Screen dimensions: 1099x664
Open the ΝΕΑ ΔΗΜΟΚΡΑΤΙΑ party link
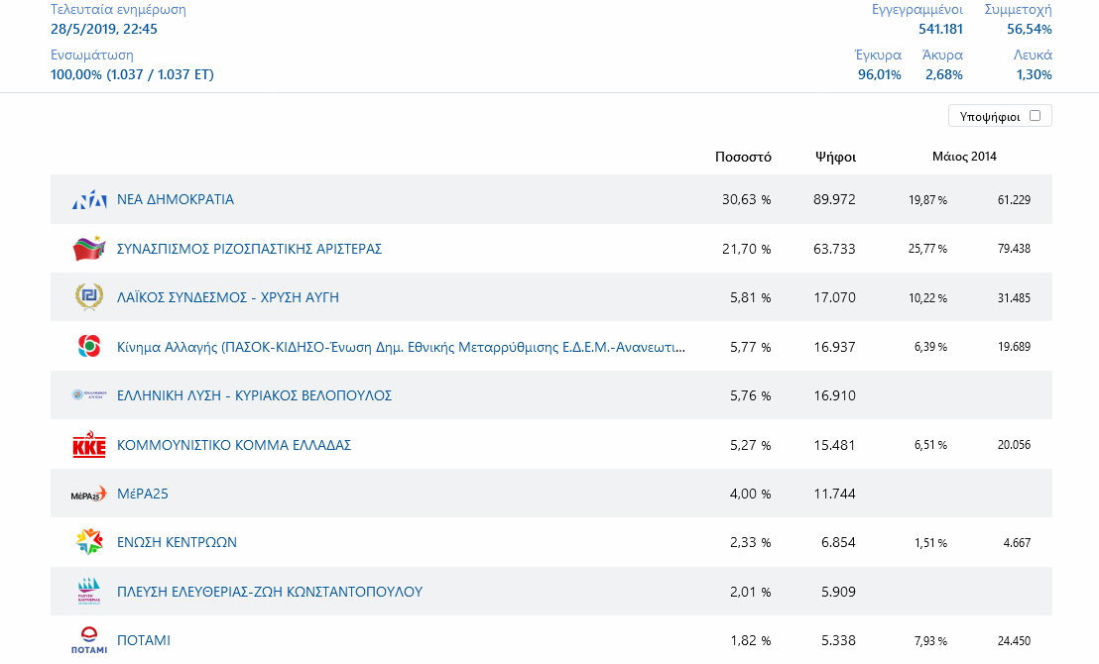(x=176, y=199)
